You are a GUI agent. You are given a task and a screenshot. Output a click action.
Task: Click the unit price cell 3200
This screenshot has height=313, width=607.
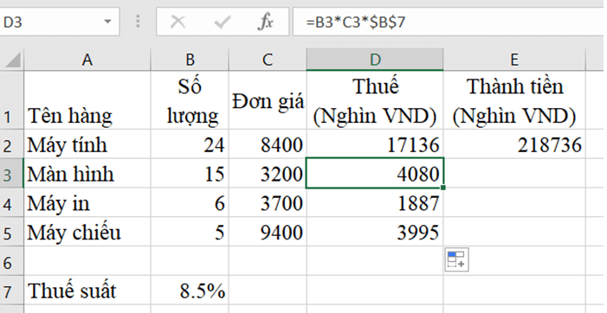(x=268, y=174)
